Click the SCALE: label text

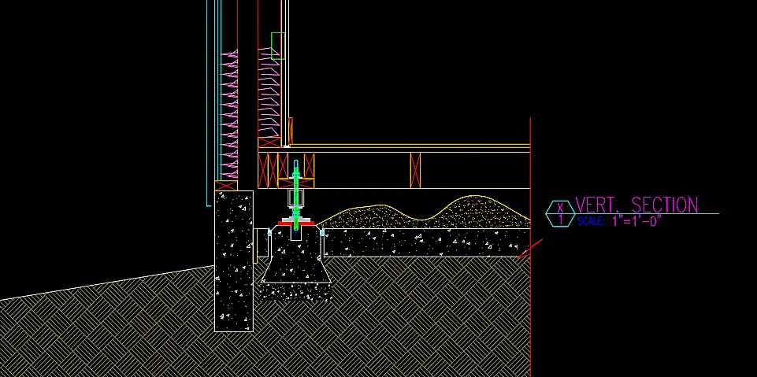coord(591,222)
